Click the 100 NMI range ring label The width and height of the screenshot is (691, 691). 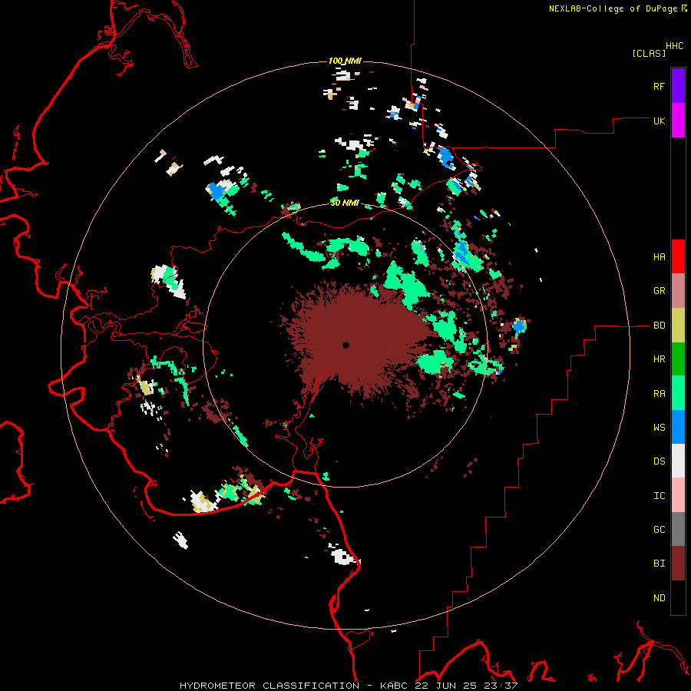(x=345, y=61)
